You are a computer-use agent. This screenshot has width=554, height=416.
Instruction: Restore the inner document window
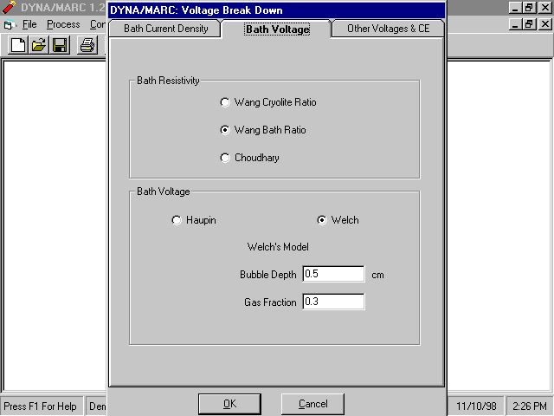click(529, 24)
